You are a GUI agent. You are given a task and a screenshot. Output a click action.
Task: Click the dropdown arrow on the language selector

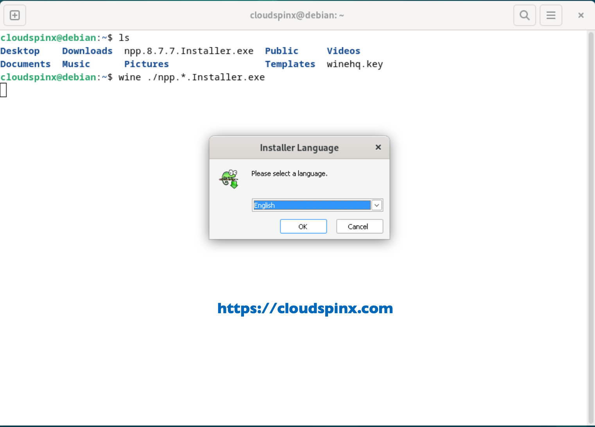376,205
